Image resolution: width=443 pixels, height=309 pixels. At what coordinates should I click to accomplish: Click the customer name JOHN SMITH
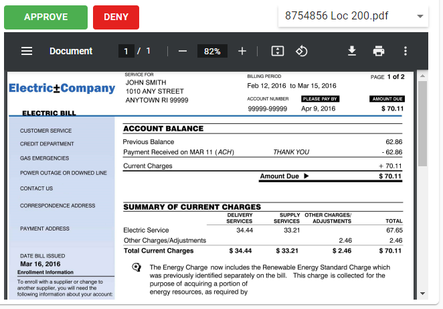click(146, 82)
